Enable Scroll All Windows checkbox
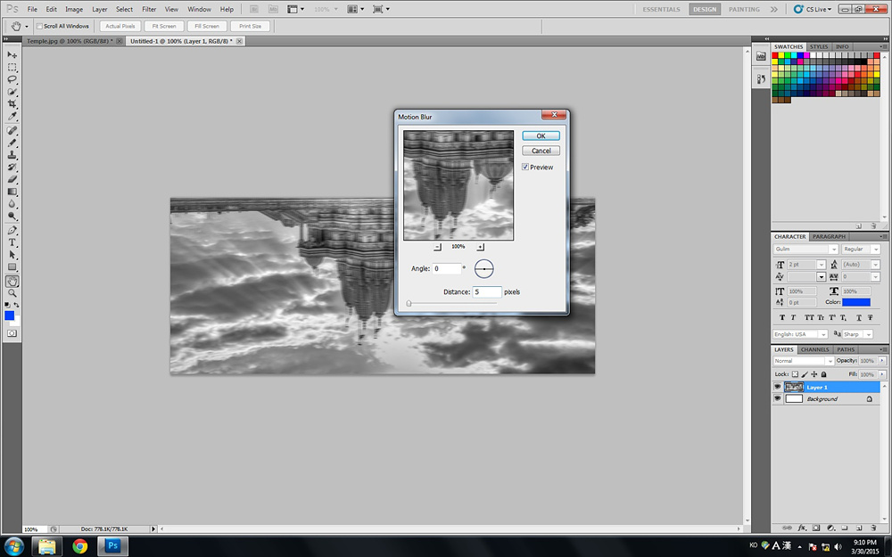 tap(40, 27)
